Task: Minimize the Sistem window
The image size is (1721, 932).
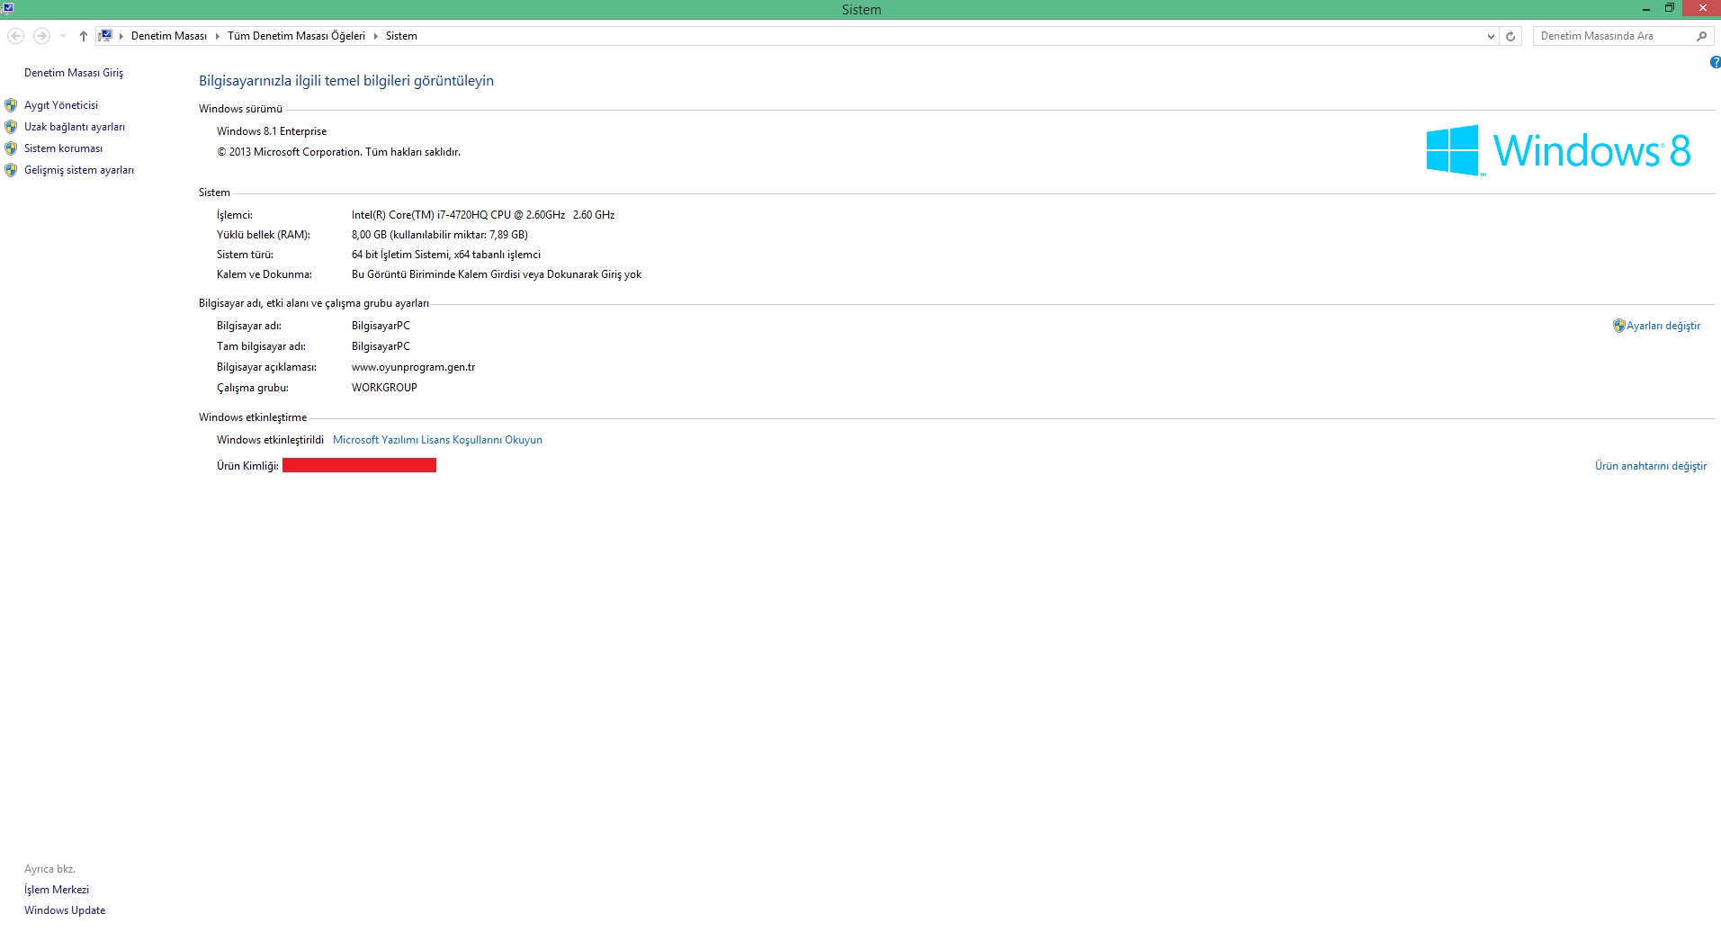Action: pos(1645,9)
